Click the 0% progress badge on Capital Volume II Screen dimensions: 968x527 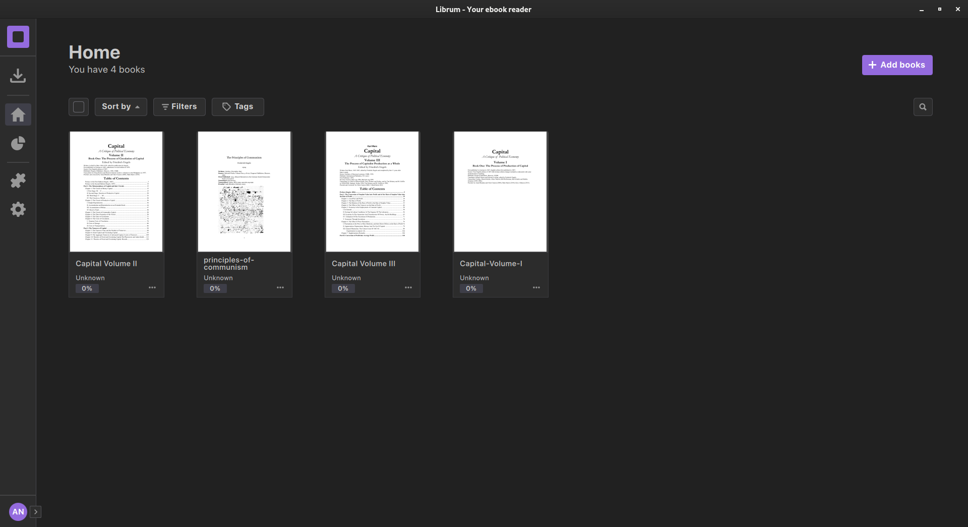[x=86, y=288]
